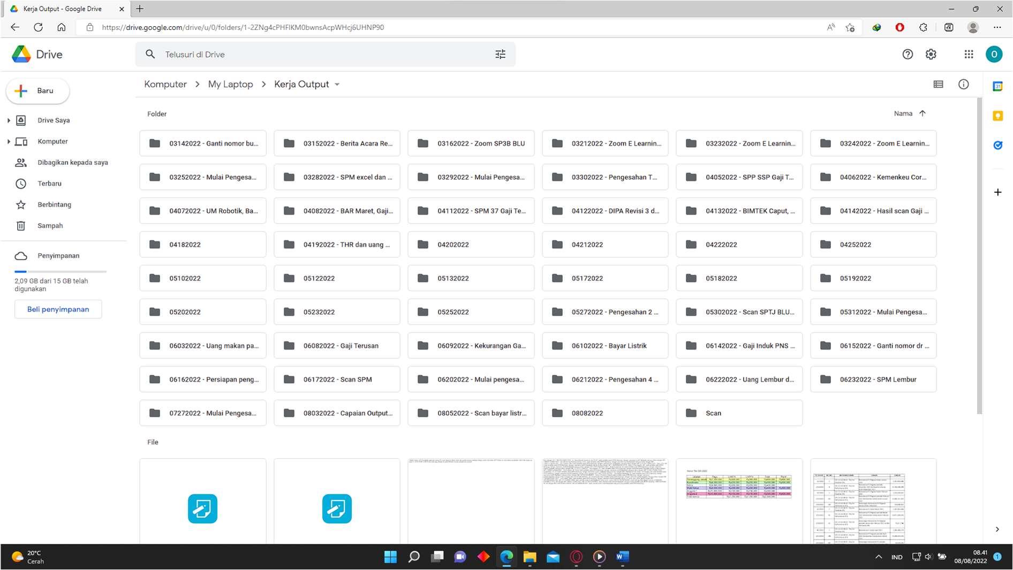Navigate to Komputer in the breadcrumb

(165, 84)
